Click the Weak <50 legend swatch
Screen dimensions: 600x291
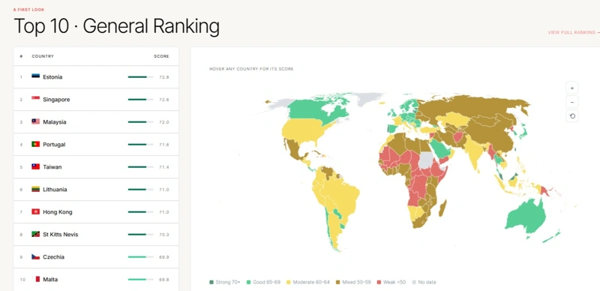coord(379,282)
